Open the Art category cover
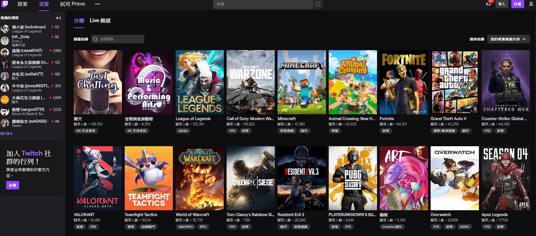Image resolution: width=536 pixels, height=236 pixels. pyautogui.click(x=404, y=178)
